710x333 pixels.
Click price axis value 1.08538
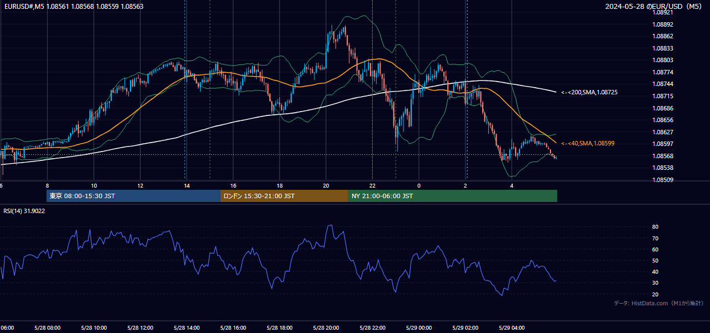[x=663, y=168]
